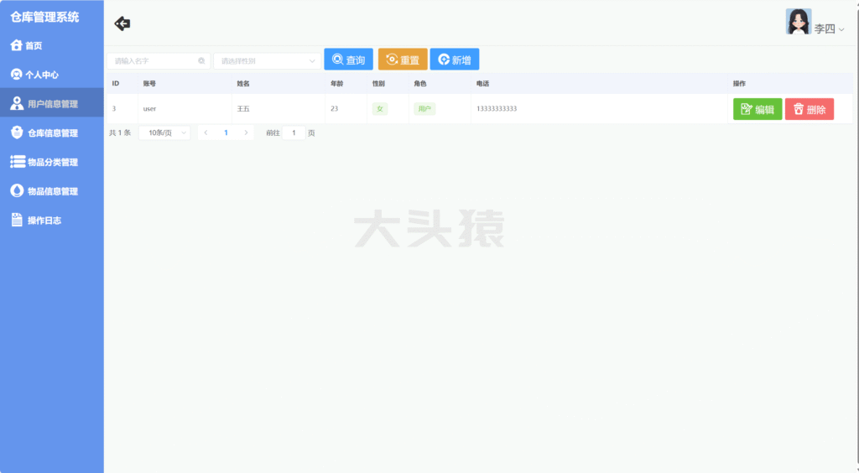Click the 前往 page number input

(294, 133)
